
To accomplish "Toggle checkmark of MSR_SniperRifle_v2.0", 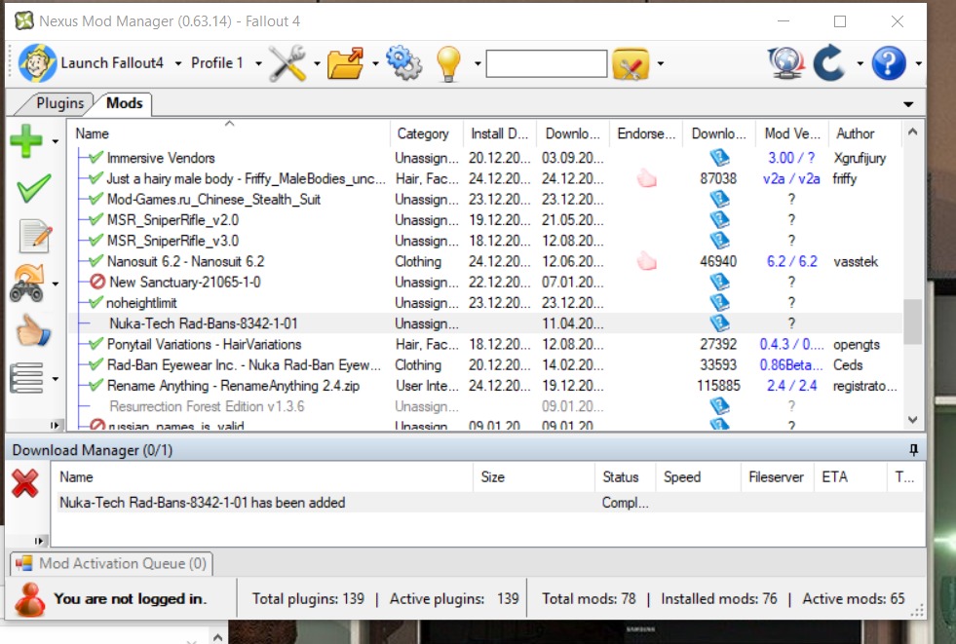I will tap(96, 220).
